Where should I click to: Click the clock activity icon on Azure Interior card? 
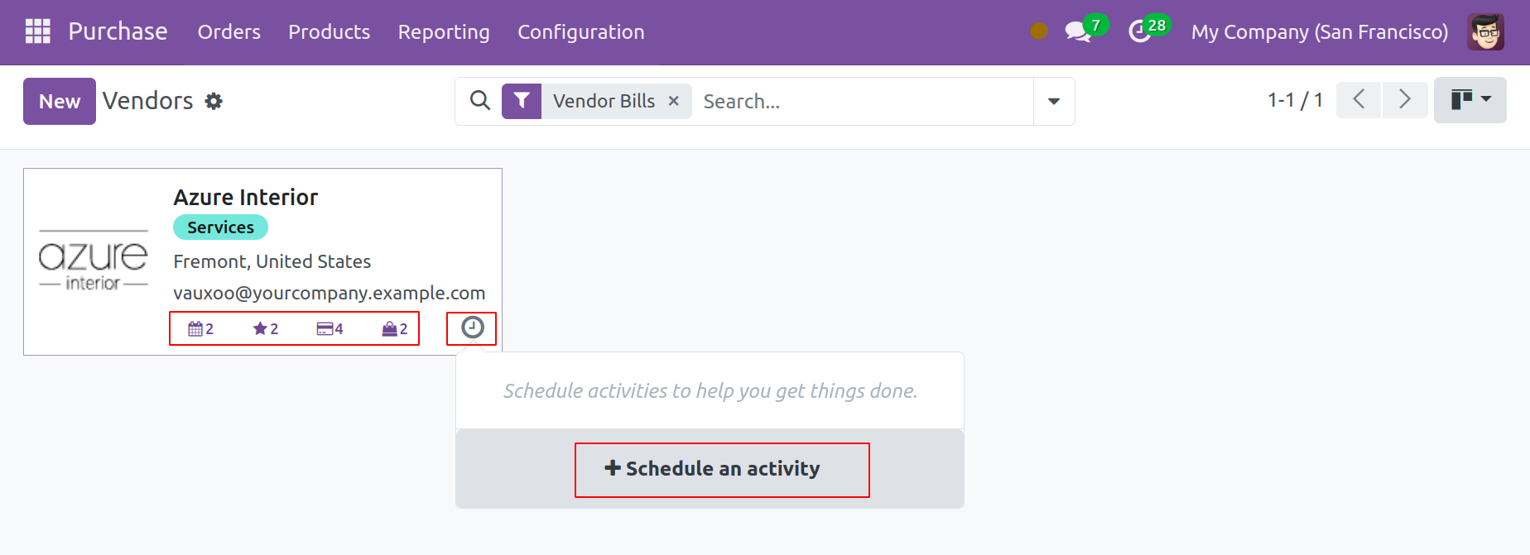472,328
